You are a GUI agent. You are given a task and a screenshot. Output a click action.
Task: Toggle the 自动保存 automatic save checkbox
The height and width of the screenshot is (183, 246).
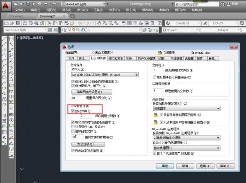(73, 111)
